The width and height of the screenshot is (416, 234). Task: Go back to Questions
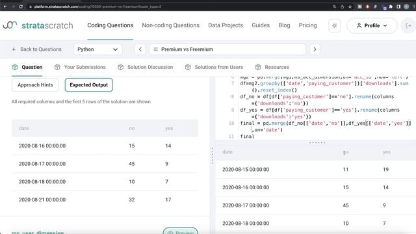(36, 49)
